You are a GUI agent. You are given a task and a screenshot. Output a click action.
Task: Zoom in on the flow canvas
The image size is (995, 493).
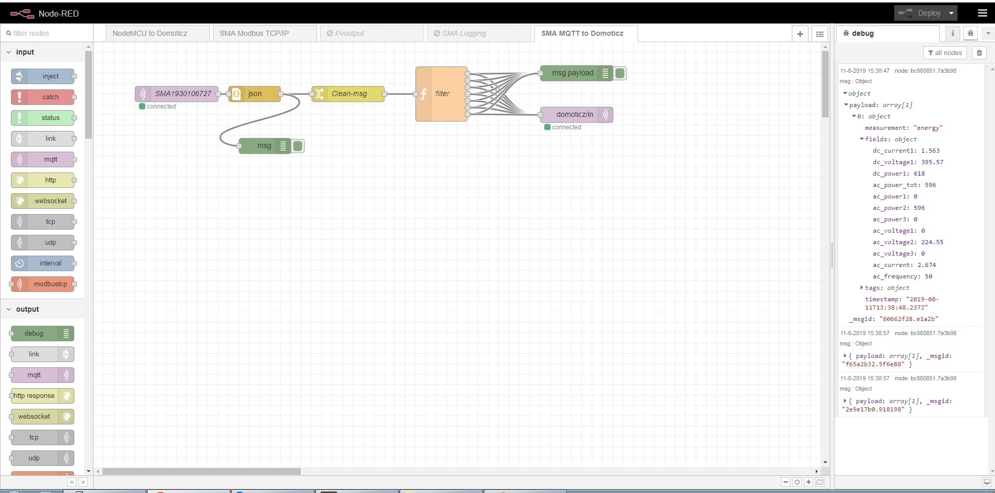tap(808, 482)
